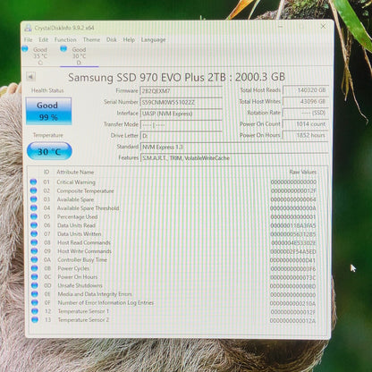Select the Percentage Used attribute name
372x372 pixels.
pyautogui.click(x=77, y=216)
